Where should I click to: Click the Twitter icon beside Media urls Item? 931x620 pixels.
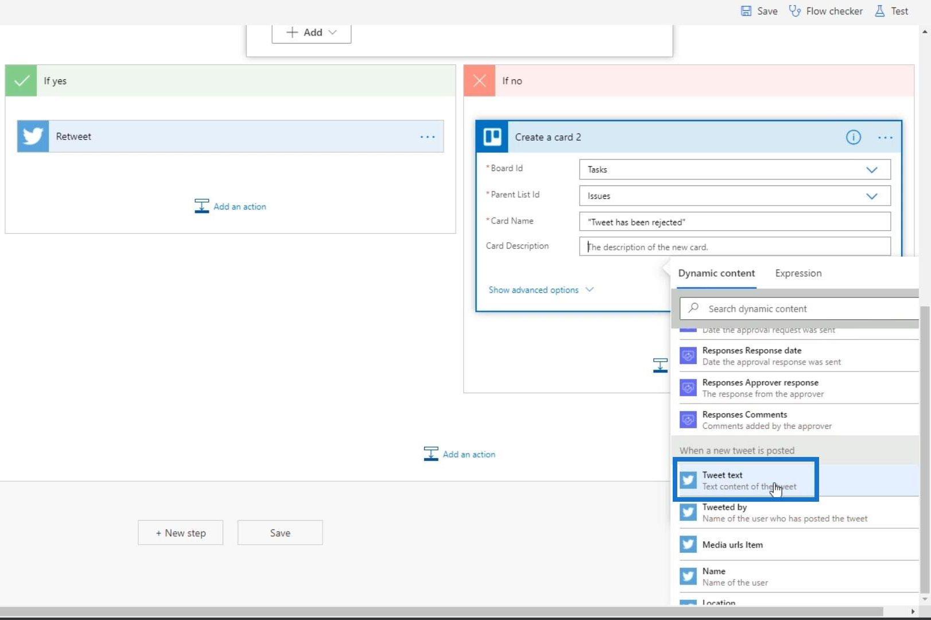pos(688,544)
